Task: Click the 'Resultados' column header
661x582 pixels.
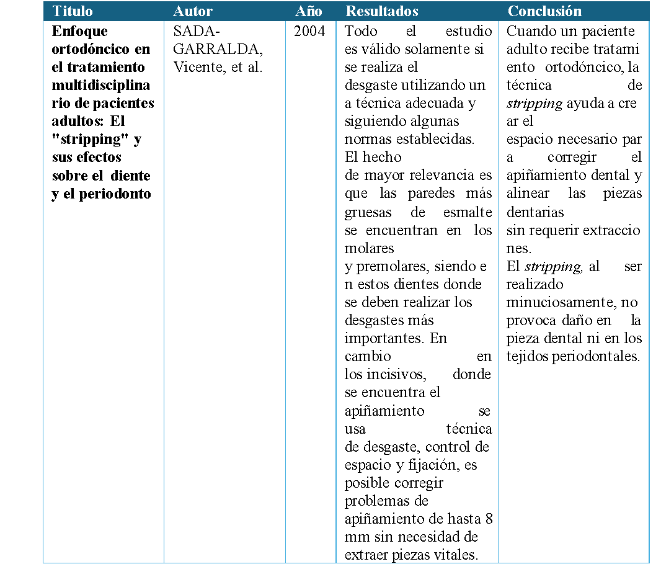Action: point(382,11)
